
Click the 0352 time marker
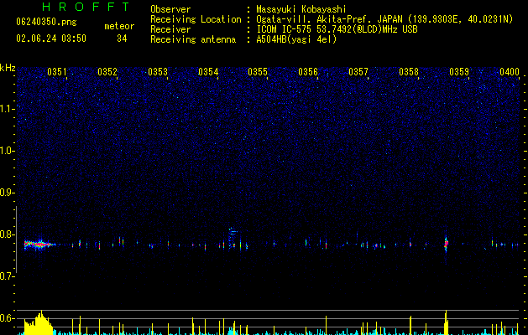(107, 72)
